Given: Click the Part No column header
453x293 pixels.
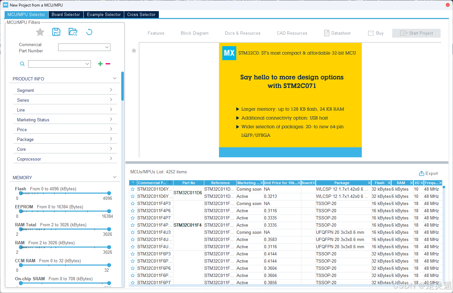Looking at the screenshot, I should pyautogui.click(x=189, y=183).
